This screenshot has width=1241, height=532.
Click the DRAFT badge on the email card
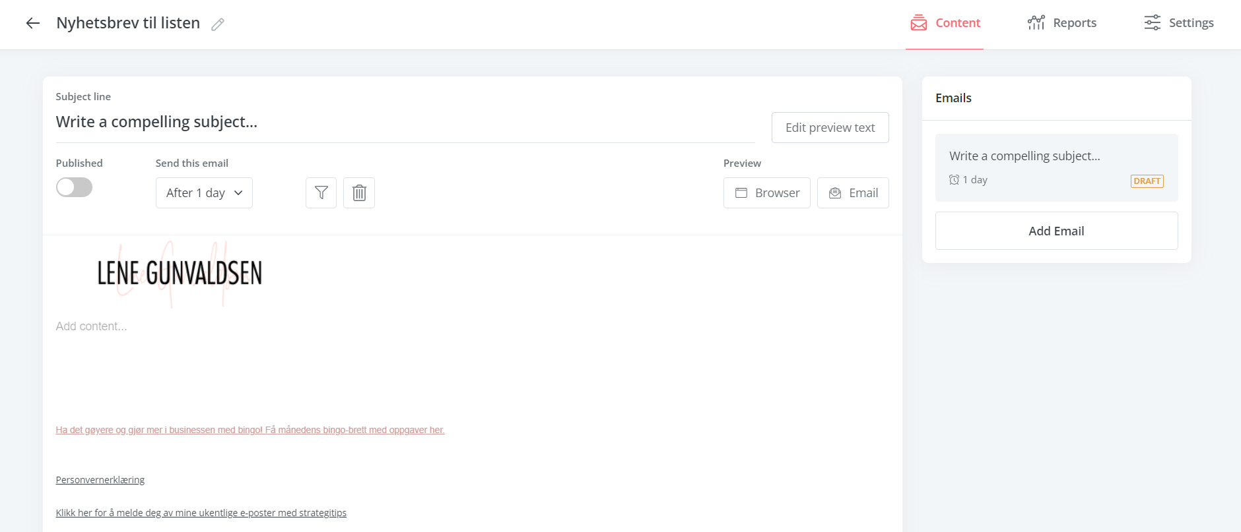1147,181
